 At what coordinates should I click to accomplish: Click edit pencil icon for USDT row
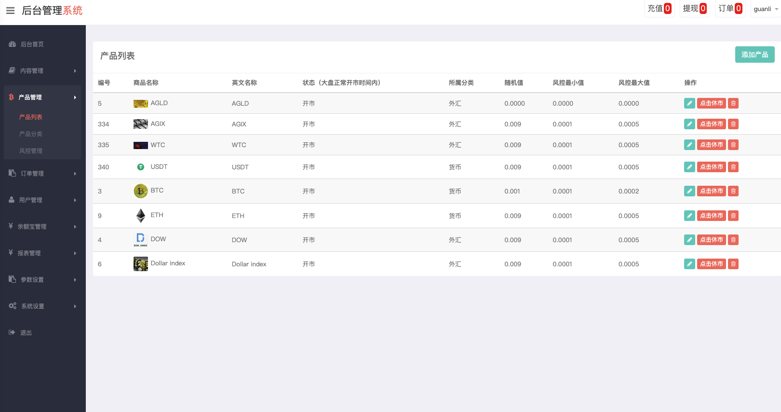click(x=689, y=167)
